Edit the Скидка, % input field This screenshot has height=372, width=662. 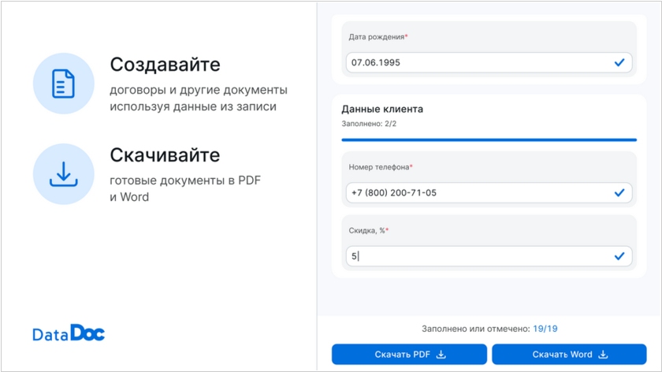[x=473, y=256]
